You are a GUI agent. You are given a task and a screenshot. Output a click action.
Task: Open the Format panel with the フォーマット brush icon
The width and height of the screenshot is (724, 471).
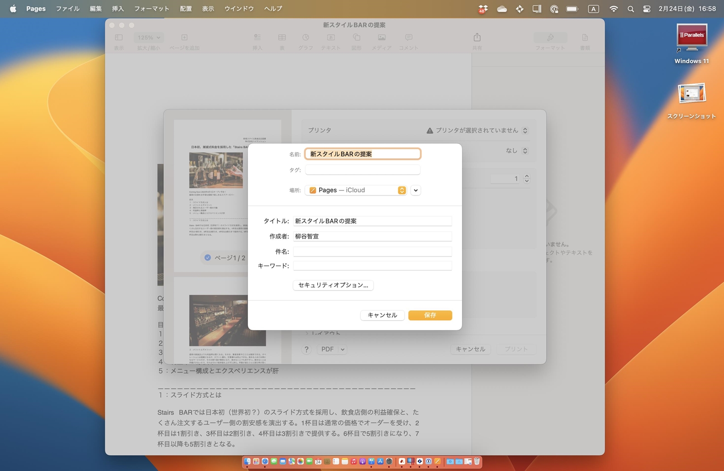click(550, 41)
